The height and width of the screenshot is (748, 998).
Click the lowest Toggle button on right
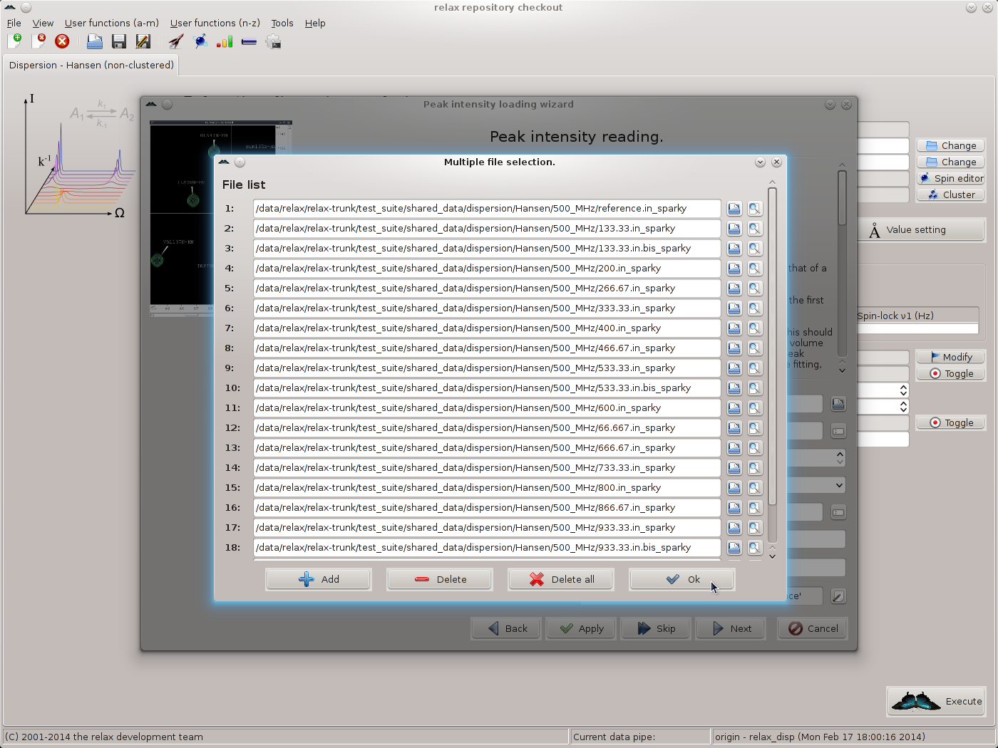pos(951,422)
